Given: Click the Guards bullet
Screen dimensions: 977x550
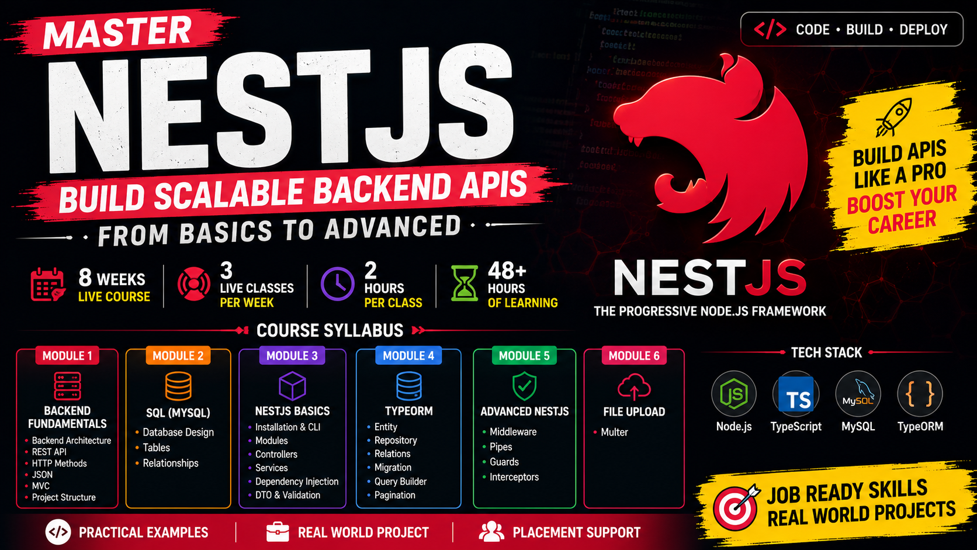Looking at the screenshot, I should coord(504,462).
